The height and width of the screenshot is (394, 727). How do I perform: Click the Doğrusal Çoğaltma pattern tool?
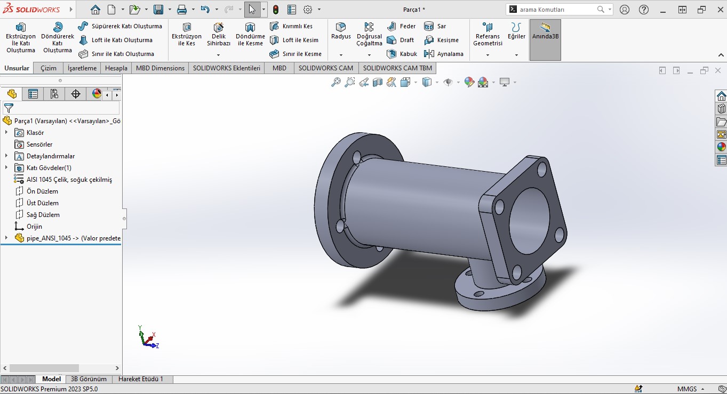[369, 35]
